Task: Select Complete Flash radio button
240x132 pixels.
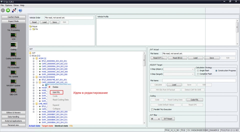Action: click(x=198, y=74)
